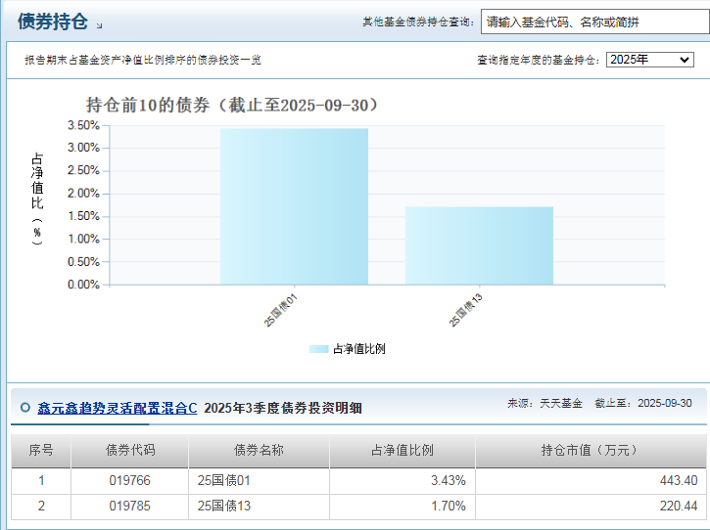Open the 2025年 year selection dropdown

coord(650,60)
